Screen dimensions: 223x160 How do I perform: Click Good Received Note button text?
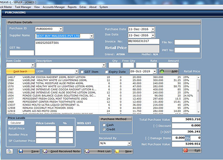click(65, 151)
